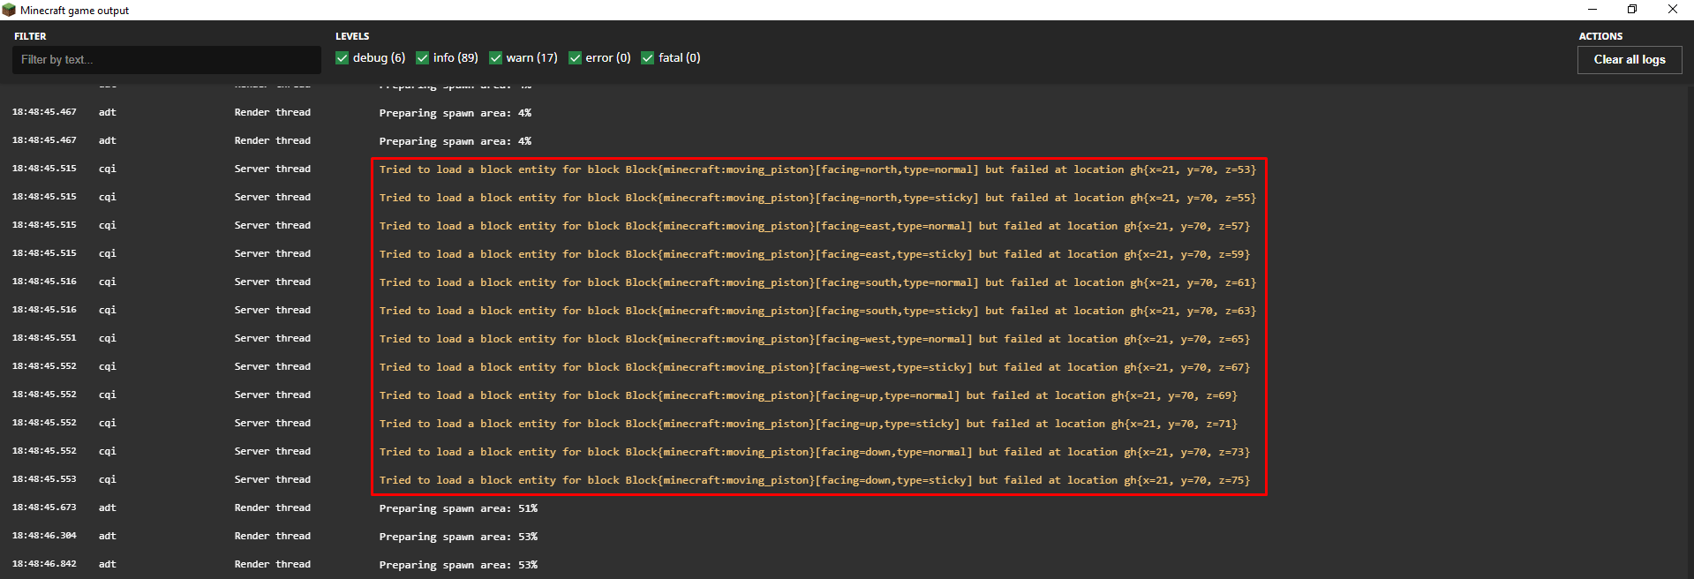Screen dimensions: 1694x579
Task: Close the Minecraft game output window
Action: [x=1673, y=10]
